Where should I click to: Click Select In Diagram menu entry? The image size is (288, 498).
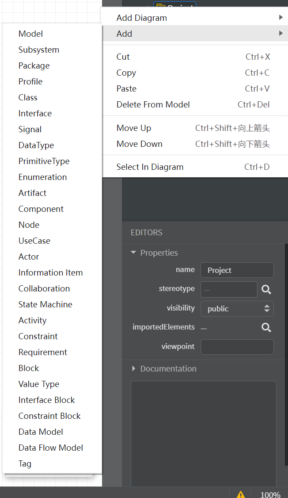150,167
